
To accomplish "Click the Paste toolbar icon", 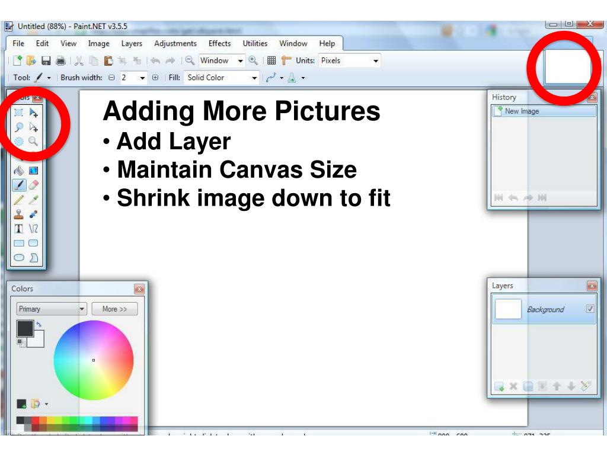I will (108, 60).
